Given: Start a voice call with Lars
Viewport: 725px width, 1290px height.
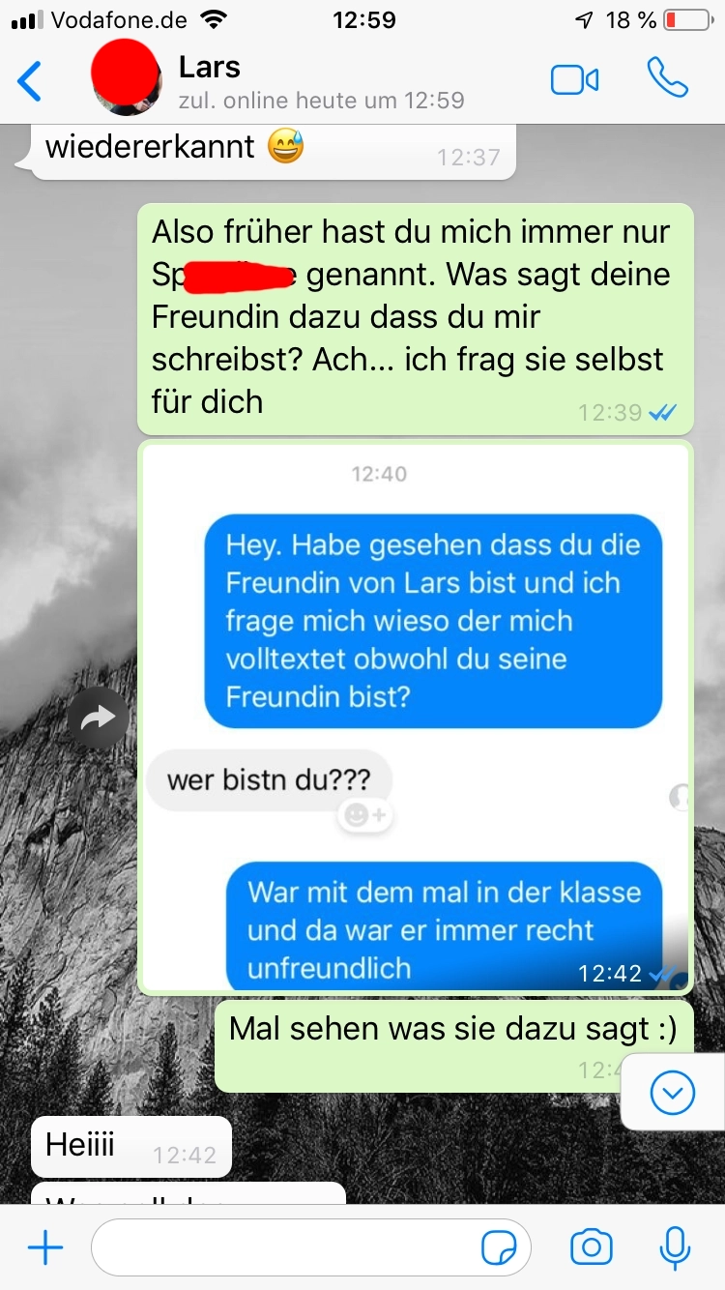Looking at the screenshot, I should coord(667,78).
